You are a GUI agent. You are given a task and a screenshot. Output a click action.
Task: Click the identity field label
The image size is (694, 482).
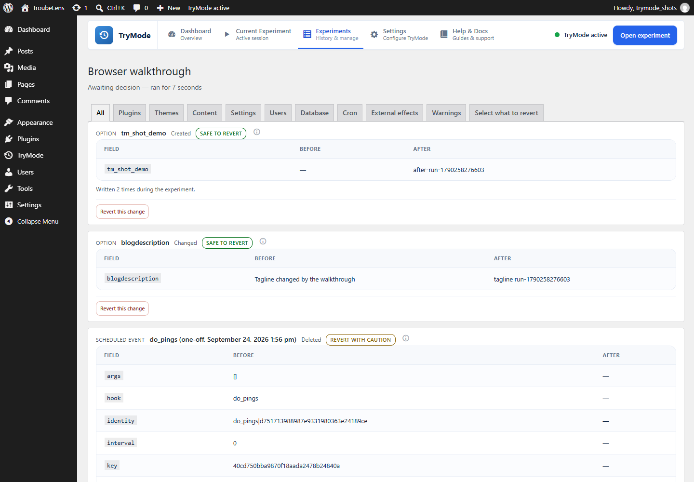[x=120, y=420]
